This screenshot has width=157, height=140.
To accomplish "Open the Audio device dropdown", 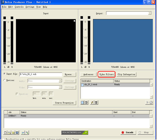I will coord(60,81).
